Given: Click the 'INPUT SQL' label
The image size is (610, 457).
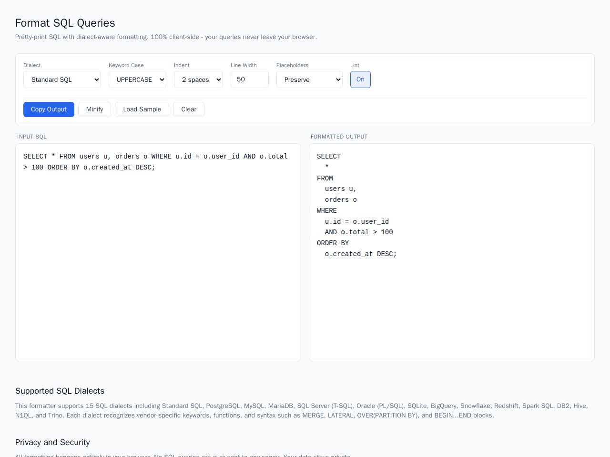Looking at the screenshot, I should point(32,137).
